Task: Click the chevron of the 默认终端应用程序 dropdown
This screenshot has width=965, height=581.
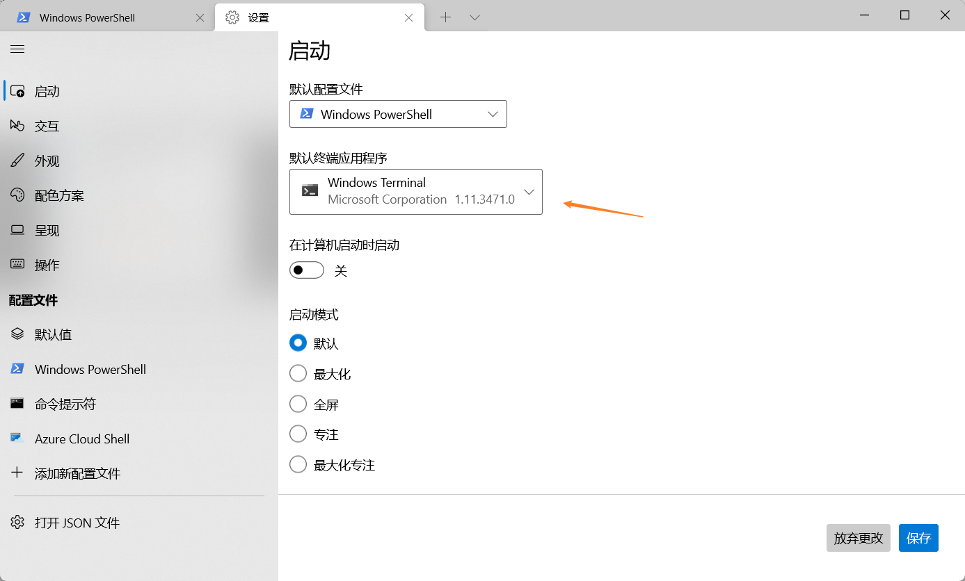Action: pos(529,192)
